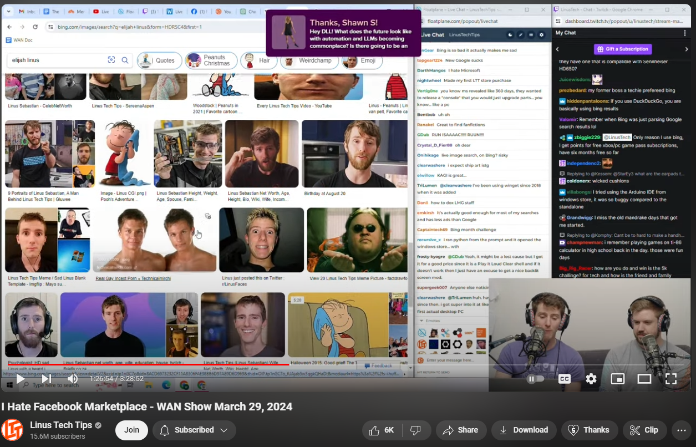Turn on closed captions (CC)
Viewport: 696px width, 447px height.
tap(565, 379)
